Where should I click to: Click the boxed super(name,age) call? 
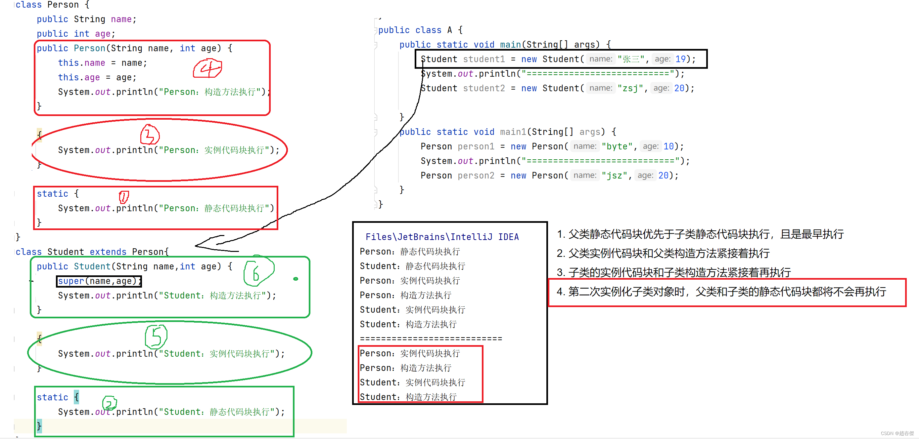[99, 281]
